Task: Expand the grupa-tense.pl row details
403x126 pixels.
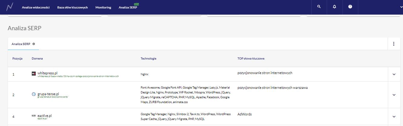Action: point(394,95)
